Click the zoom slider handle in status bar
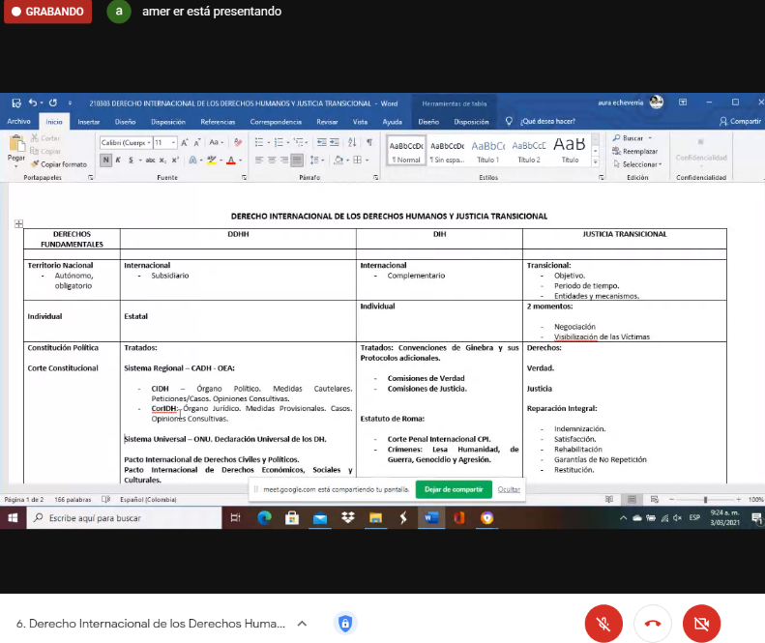The image size is (765, 643). click(705, 499)
